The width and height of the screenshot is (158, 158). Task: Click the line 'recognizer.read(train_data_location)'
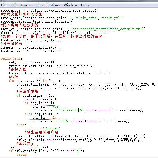coord(36,22)
